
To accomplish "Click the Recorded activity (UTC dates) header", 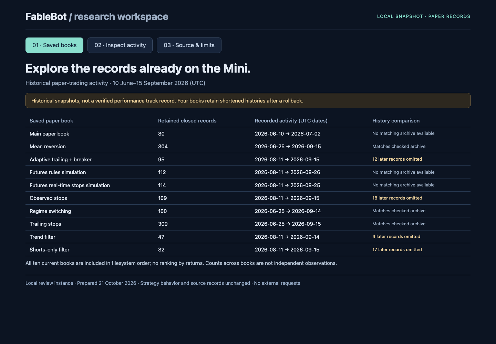I will (291, 121).
